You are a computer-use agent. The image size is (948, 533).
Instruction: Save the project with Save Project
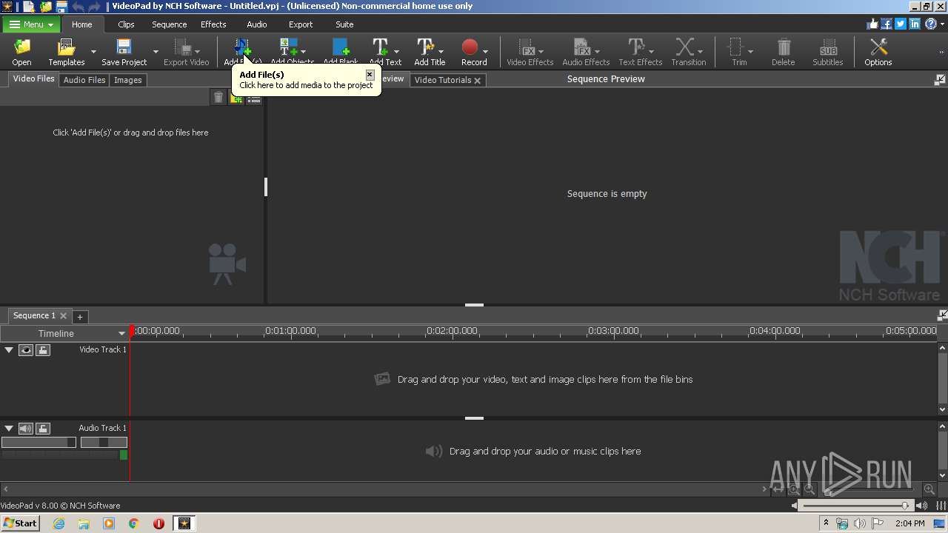coord(124,52)
